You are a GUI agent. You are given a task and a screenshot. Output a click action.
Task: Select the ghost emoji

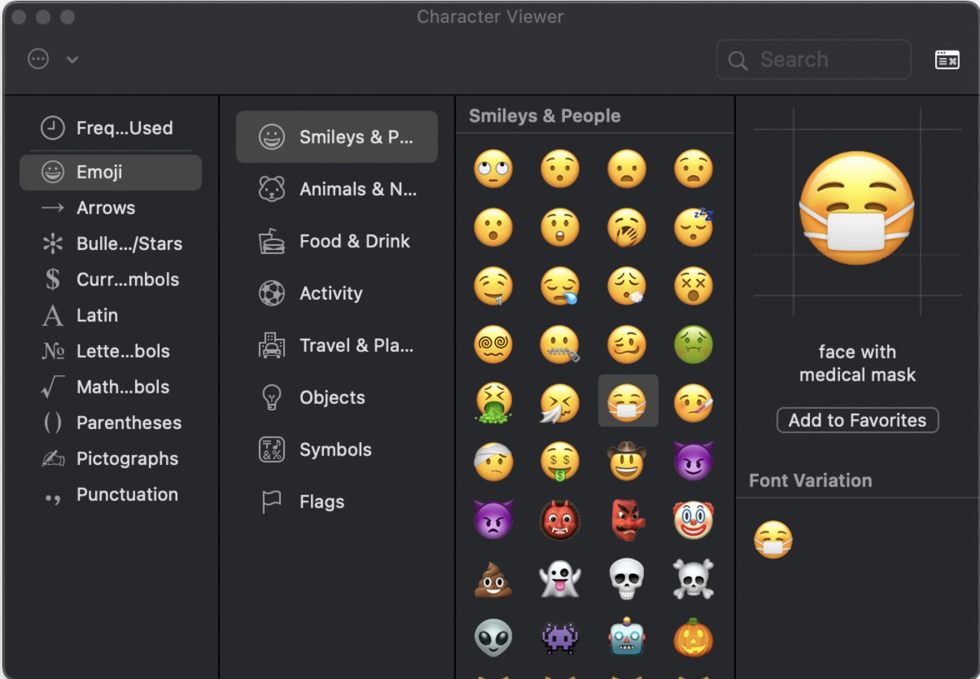560,579
